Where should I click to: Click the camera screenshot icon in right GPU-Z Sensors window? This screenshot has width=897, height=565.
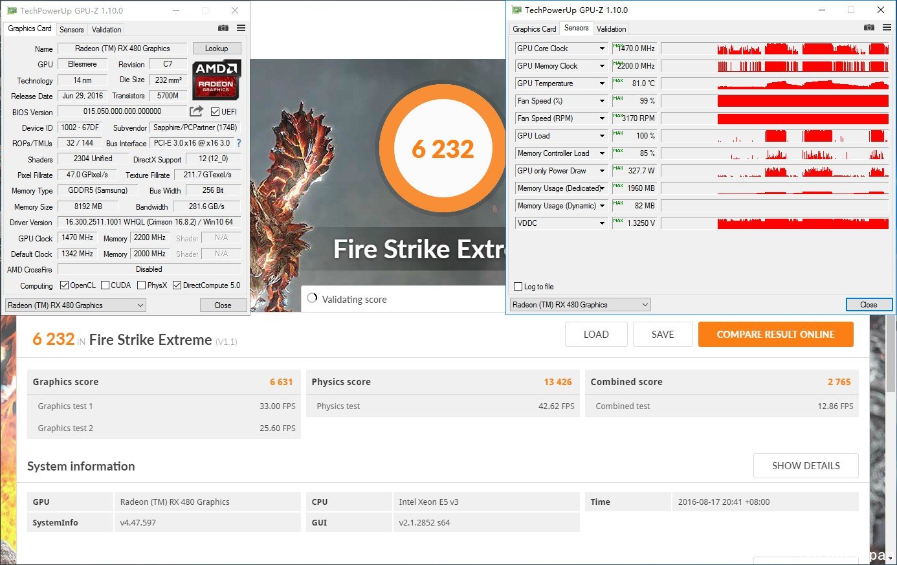pyautogui.click(x=869, y=27)
